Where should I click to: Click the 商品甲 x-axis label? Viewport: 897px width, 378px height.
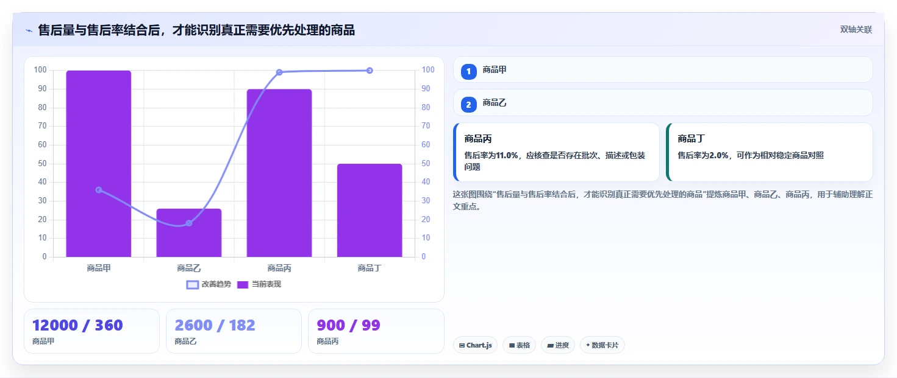99,268
